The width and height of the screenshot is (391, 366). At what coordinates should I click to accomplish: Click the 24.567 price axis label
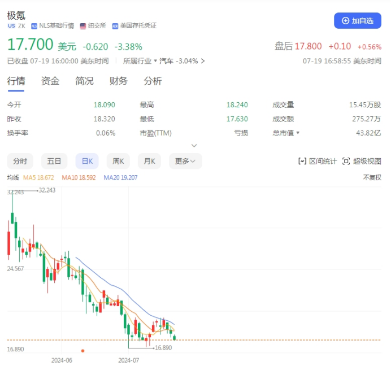[x=15, y=268]
